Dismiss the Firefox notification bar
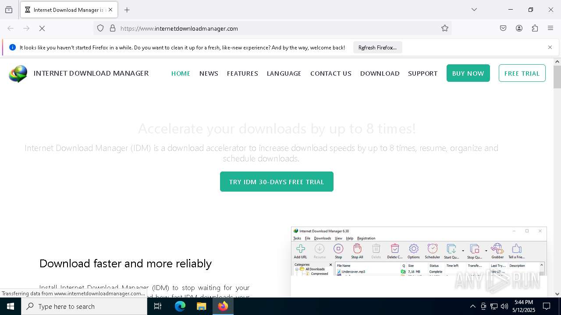The image size is (561, 315). click(550, 47)
